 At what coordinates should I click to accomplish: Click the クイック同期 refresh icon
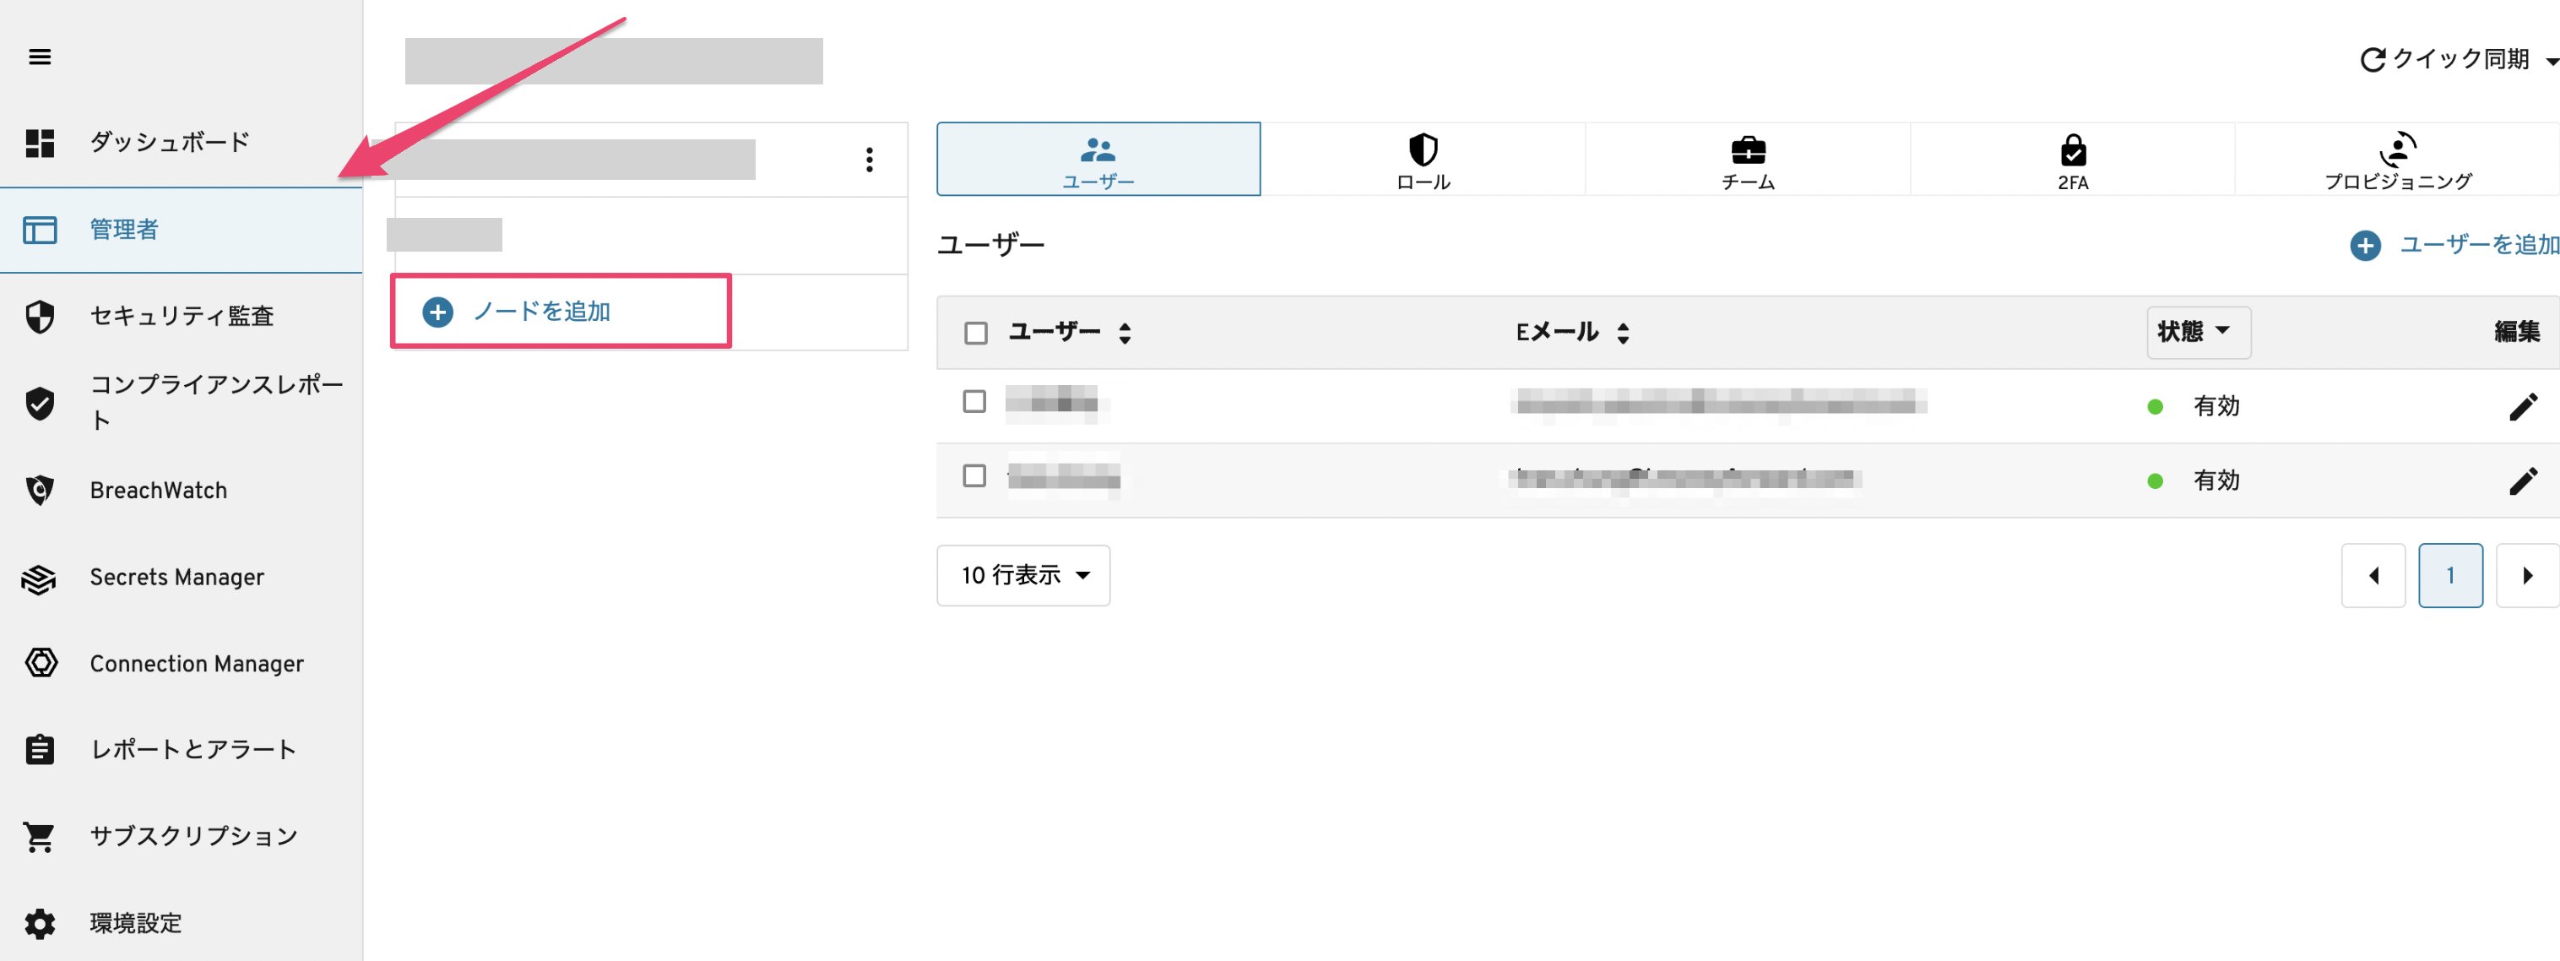point(2373,60)
